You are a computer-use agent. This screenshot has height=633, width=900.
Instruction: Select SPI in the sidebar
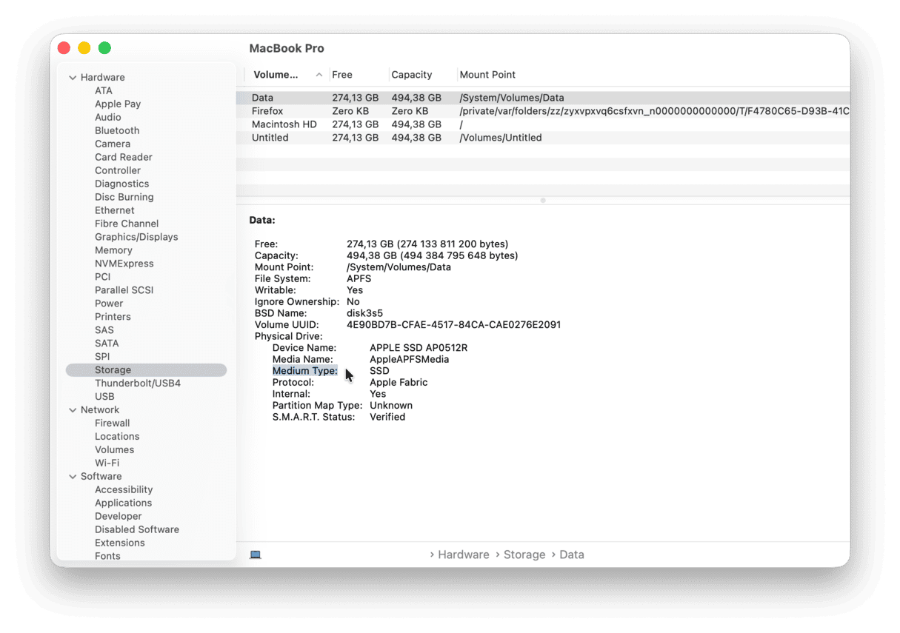[x=102, y=358]
